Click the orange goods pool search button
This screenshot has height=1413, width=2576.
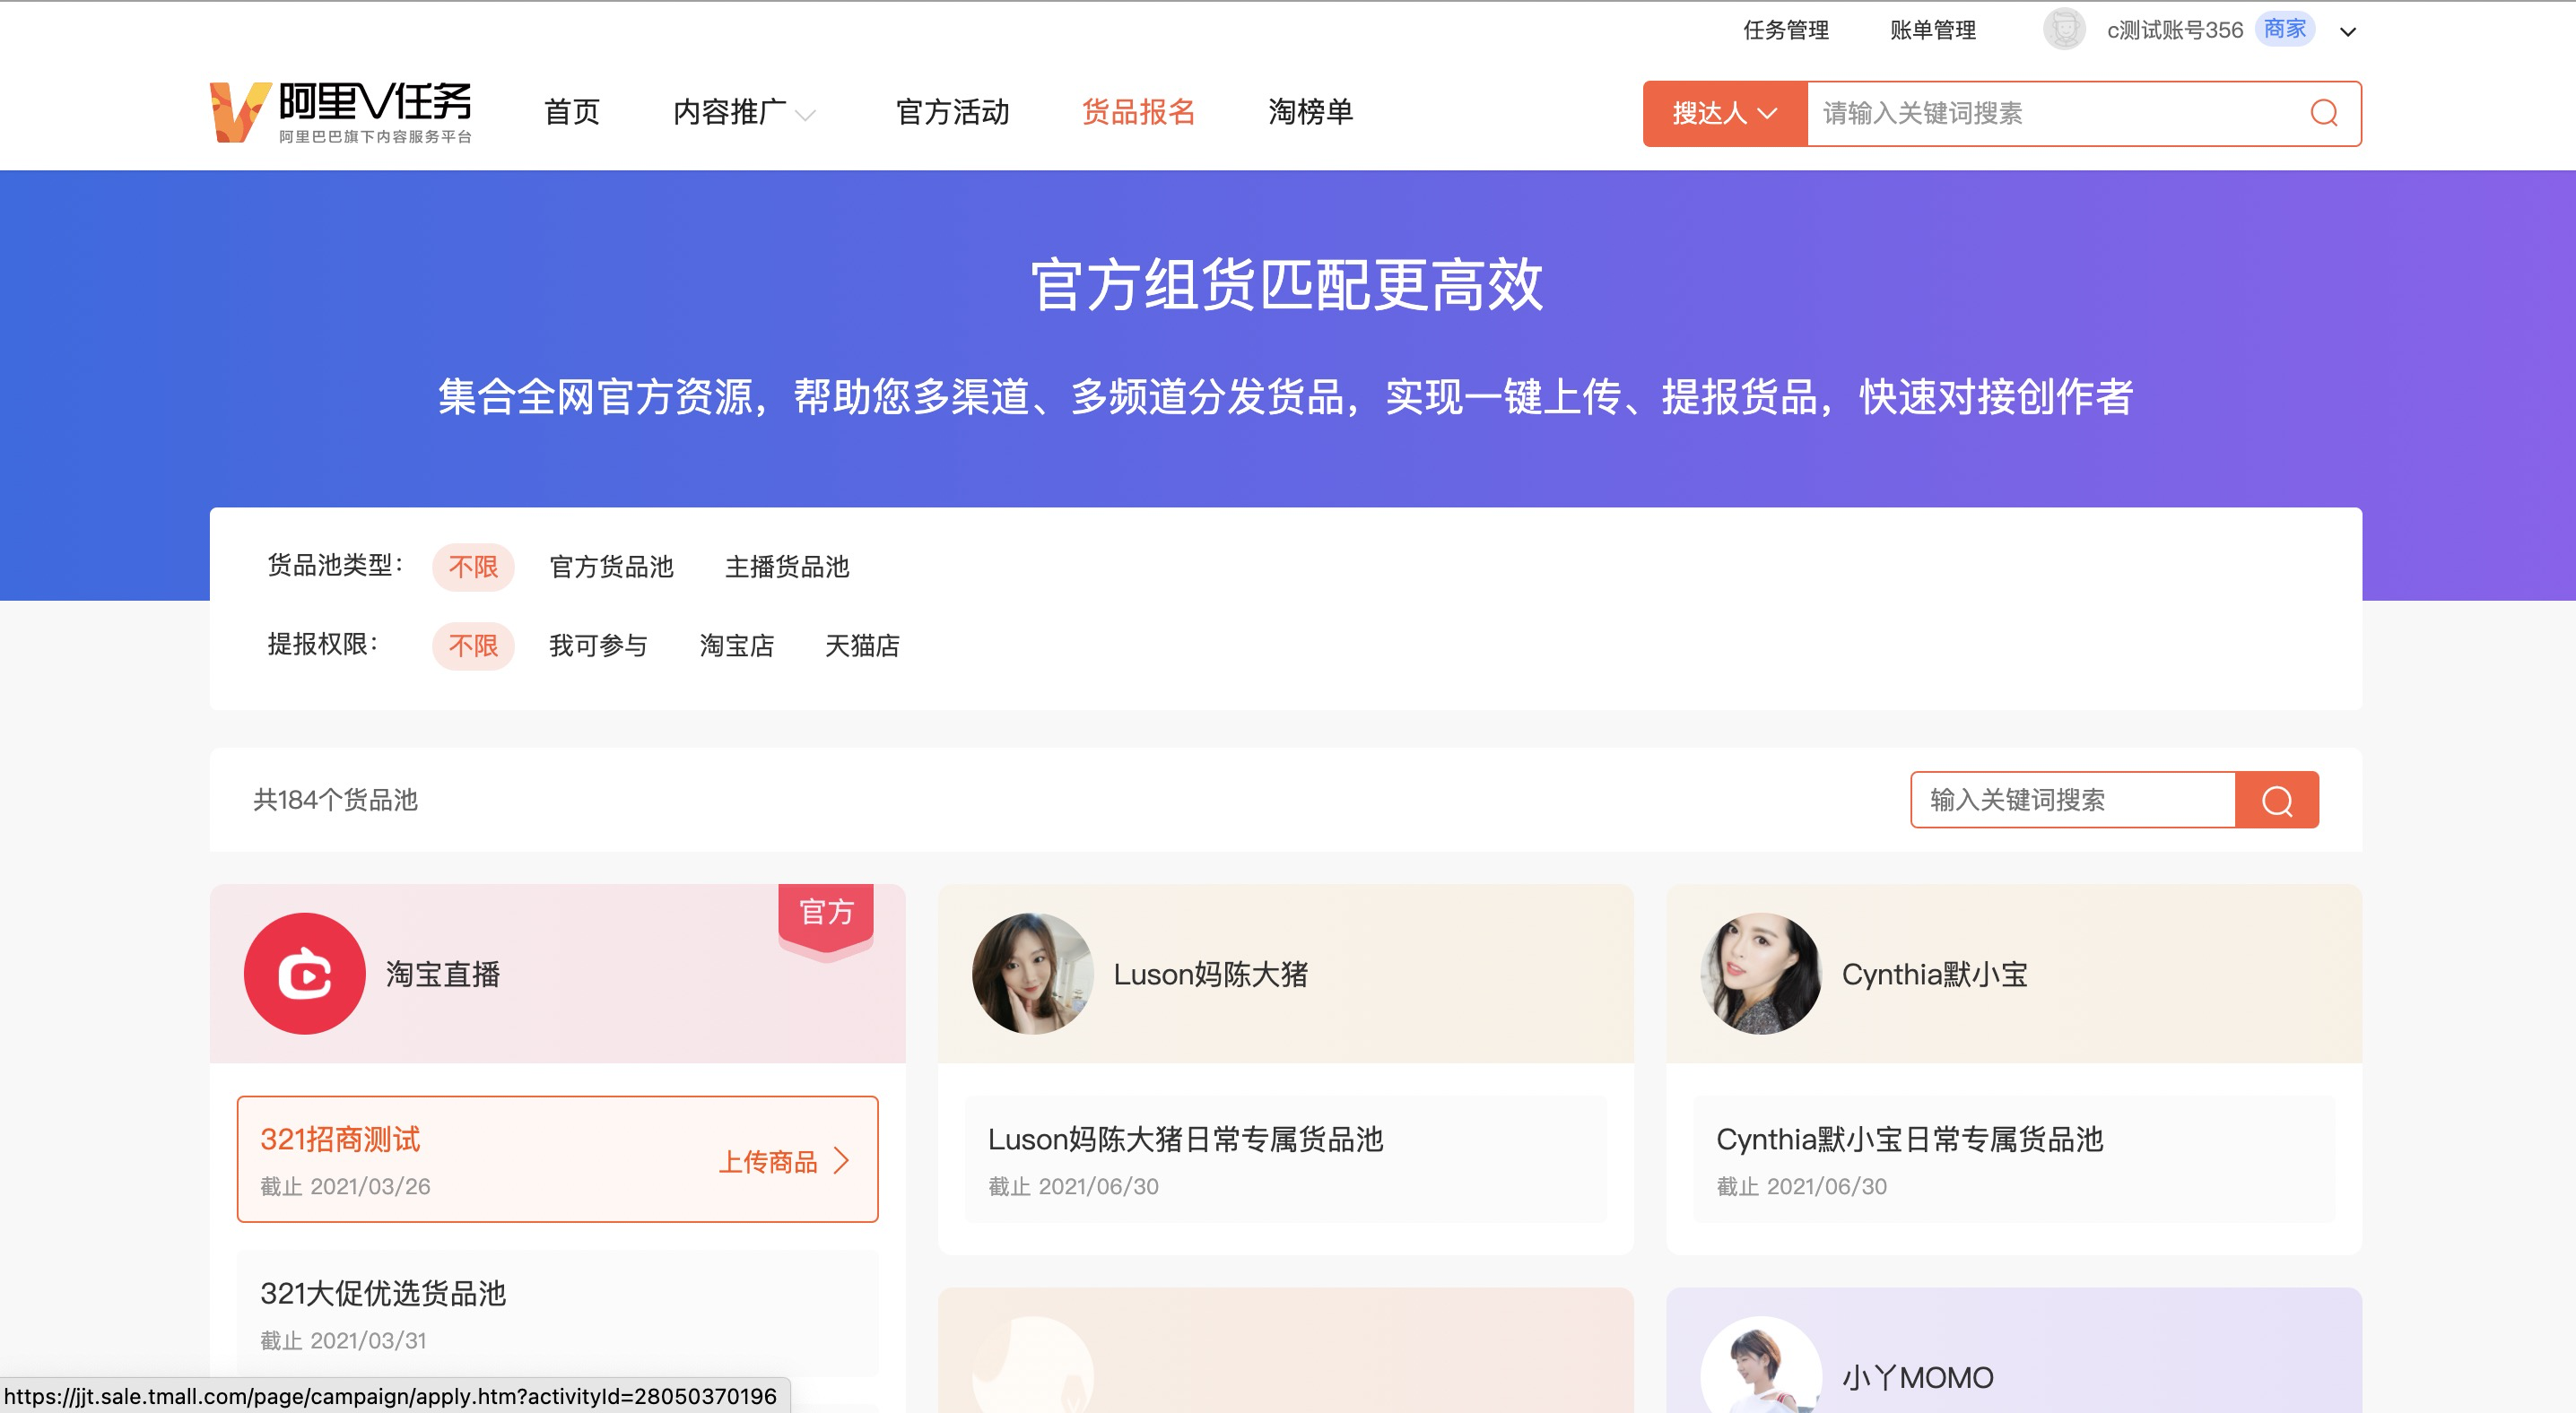click(x=2277, y=800)
